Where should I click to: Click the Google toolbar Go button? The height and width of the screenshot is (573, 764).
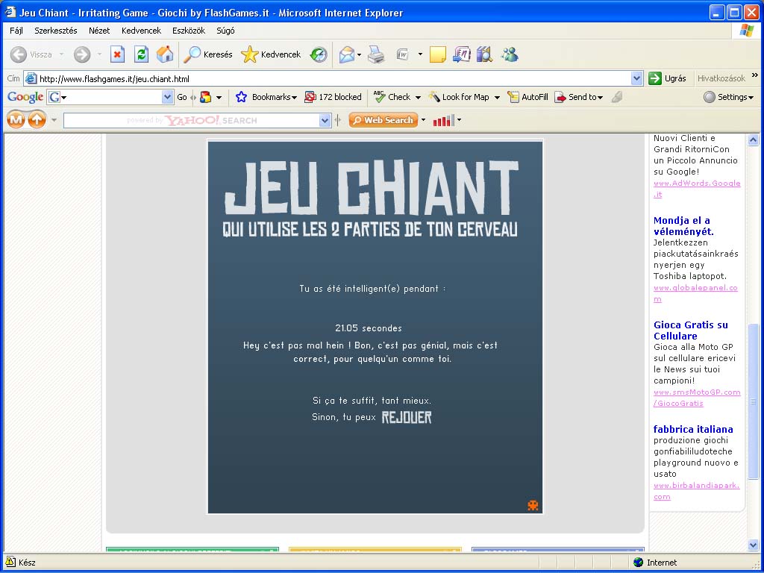[x=182, y=97]
